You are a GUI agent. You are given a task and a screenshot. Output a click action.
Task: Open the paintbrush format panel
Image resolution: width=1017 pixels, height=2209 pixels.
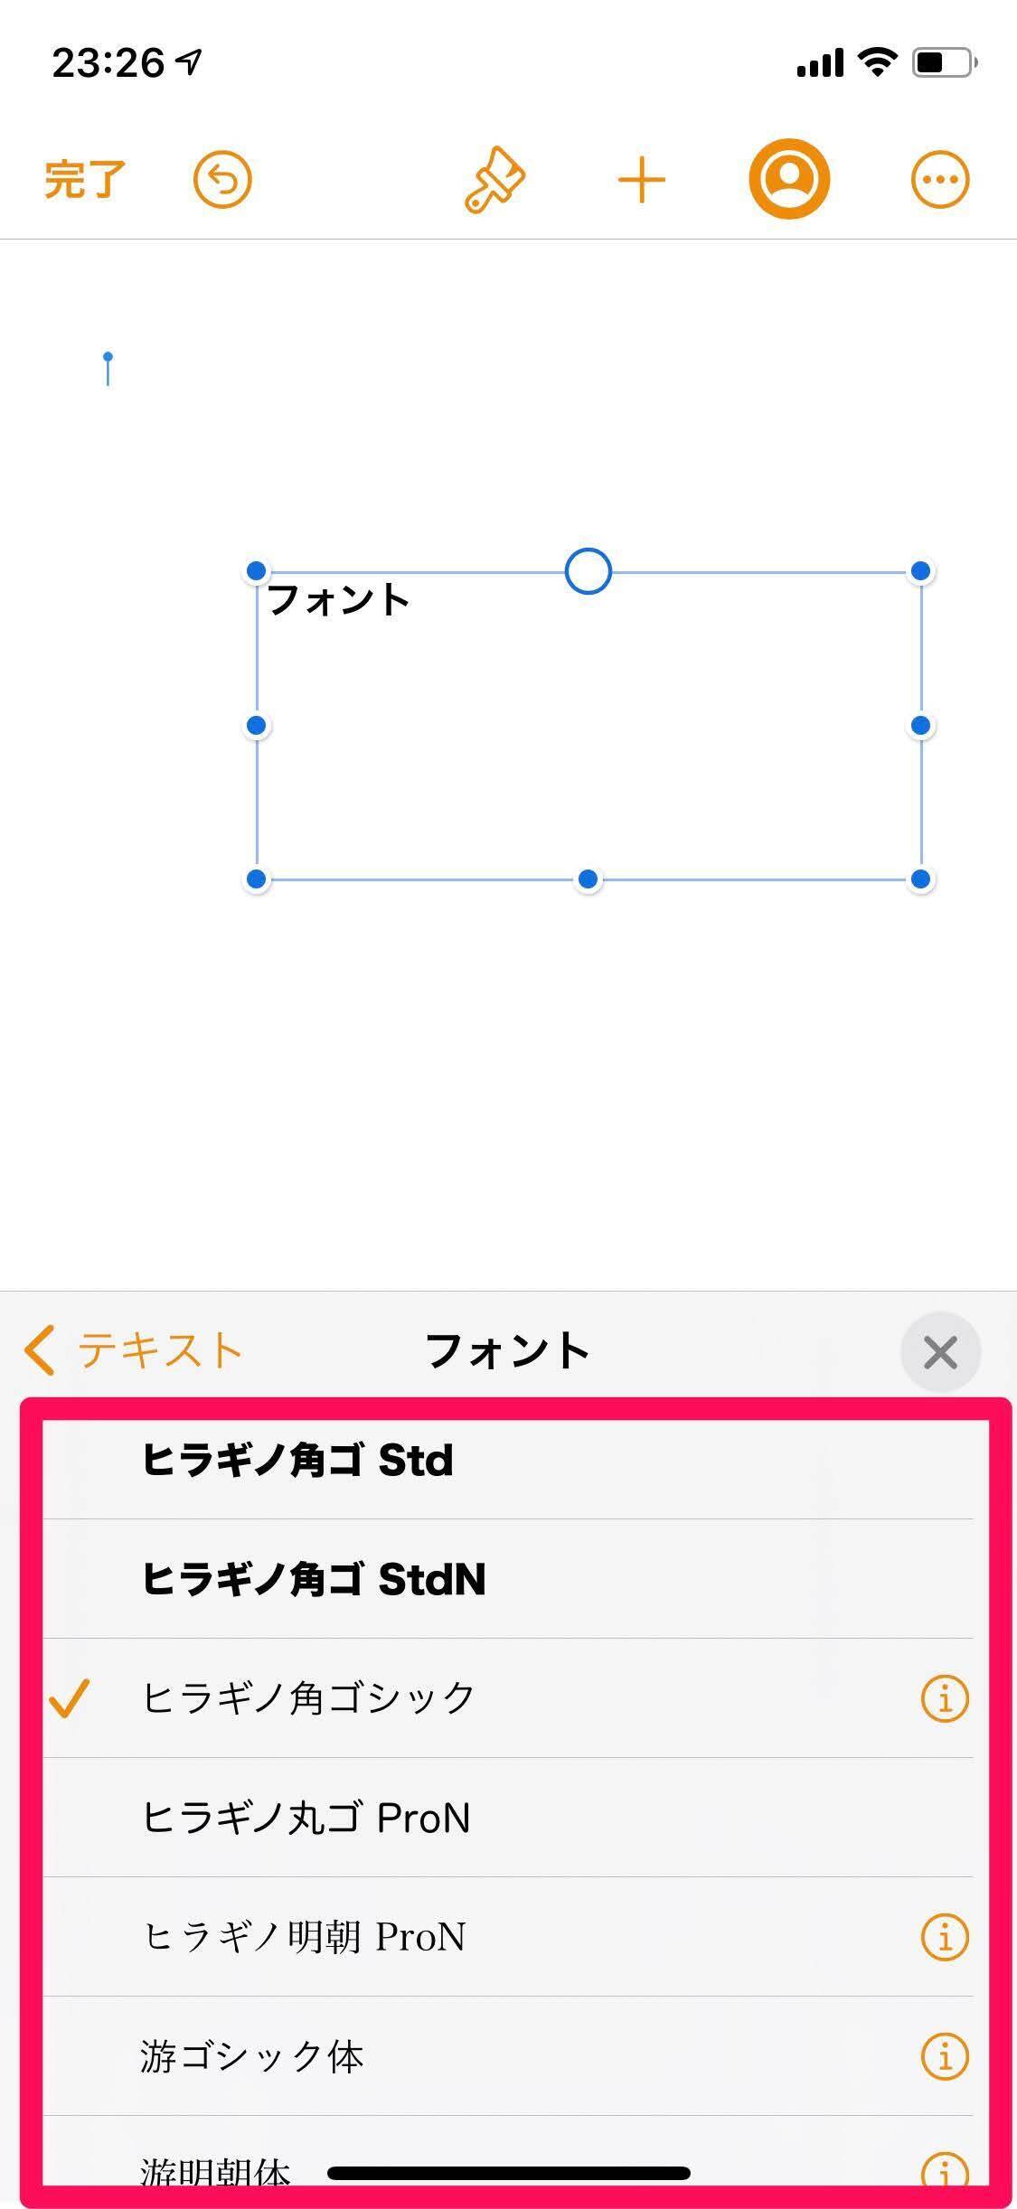[494, 179]
